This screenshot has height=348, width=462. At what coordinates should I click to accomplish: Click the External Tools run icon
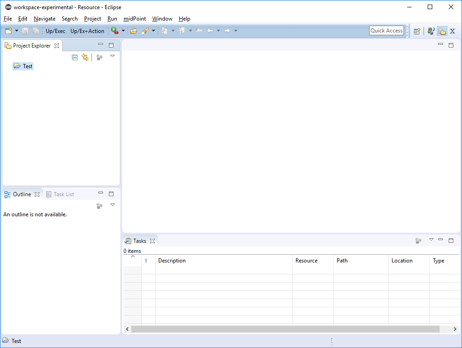pyautogui.click(x=114, y=31)
